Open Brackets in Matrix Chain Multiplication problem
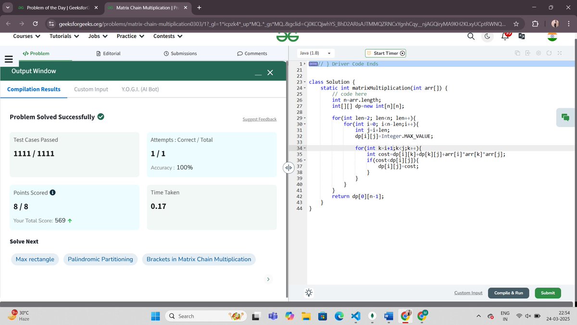The height and width of the screenshot is (325, 577). tap(199, 259)
